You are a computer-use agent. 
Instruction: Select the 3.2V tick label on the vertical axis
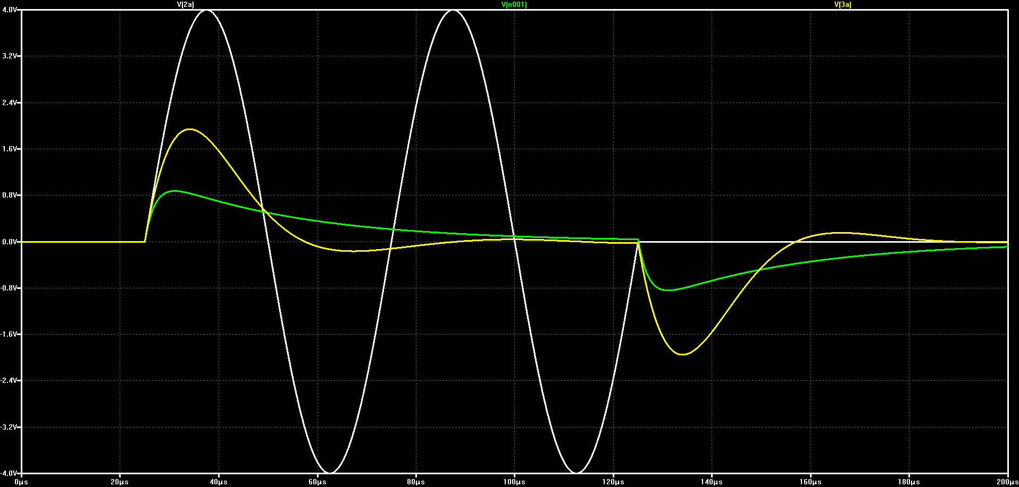tap(10, 56)
